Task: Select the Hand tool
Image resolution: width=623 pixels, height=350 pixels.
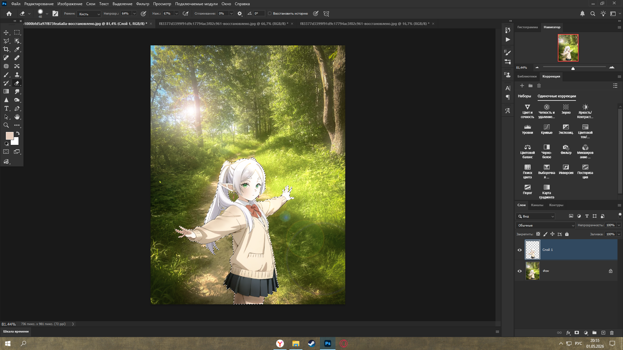Action: [x=17, y=117]
